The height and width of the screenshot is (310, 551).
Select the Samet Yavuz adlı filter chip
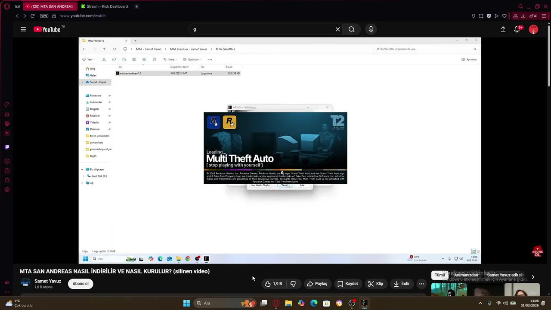pyautogui.click(x=505, y=275)
